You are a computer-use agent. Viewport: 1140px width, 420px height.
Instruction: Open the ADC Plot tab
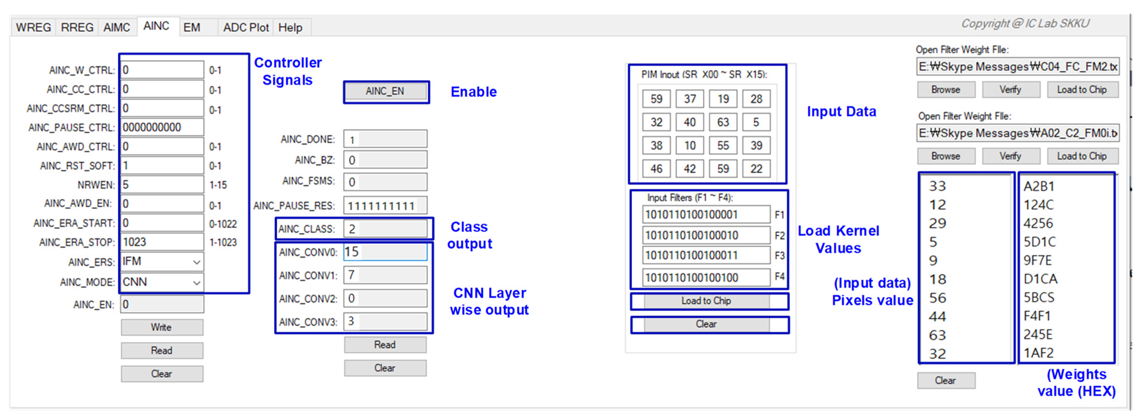point(246,27)
